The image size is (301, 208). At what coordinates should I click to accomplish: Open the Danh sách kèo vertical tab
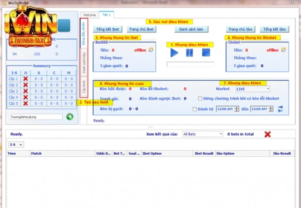[x=84, y=62]
